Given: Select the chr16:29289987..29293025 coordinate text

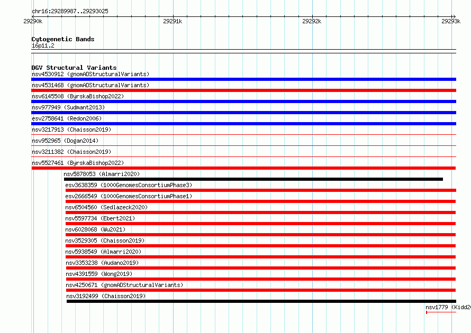Looking at the screenshot, I should (70, 12).
